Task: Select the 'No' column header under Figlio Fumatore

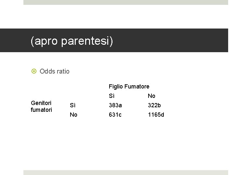Action: click(151, 96)
